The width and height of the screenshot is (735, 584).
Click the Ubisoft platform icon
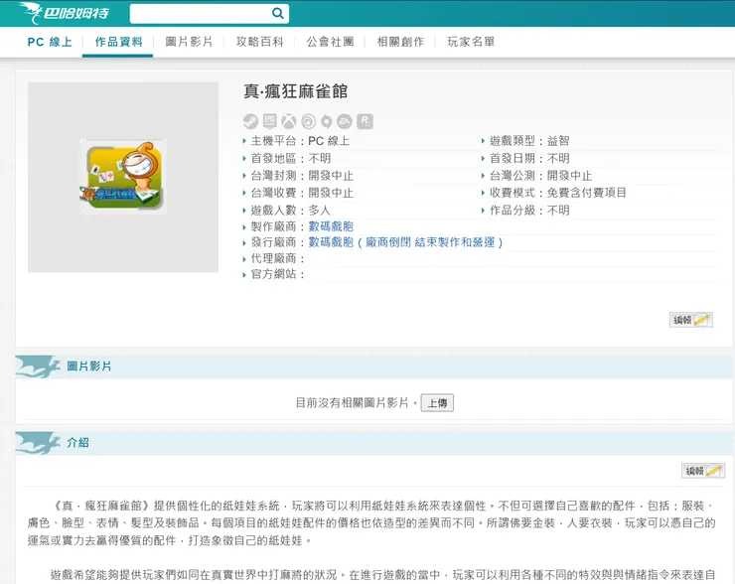point(308,121)
